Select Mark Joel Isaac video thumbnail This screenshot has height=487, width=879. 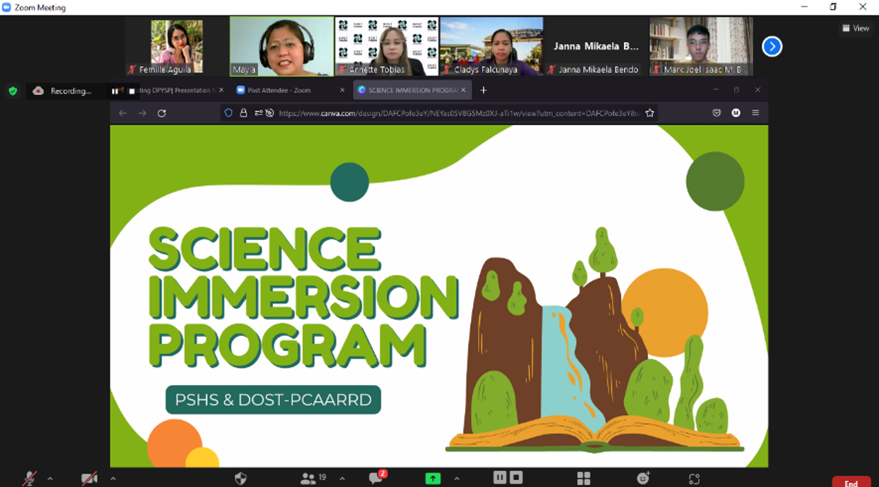click(702, 46)
